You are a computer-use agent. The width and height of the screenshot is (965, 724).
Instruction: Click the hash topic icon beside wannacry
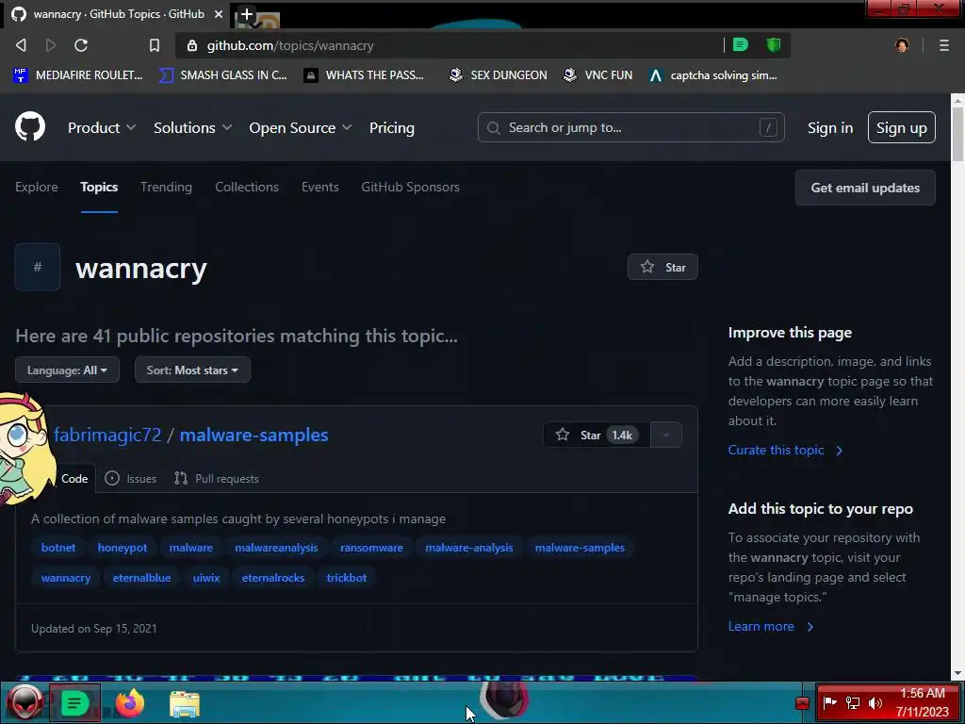click(38, 267)
